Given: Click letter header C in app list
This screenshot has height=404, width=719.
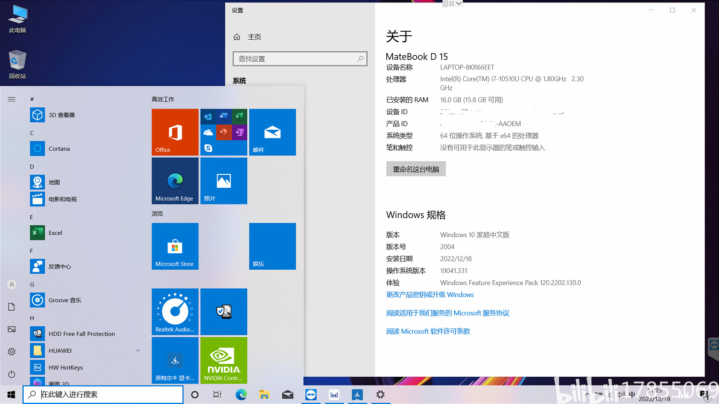Looking at the screenshot, I should [x=32, y=133].
